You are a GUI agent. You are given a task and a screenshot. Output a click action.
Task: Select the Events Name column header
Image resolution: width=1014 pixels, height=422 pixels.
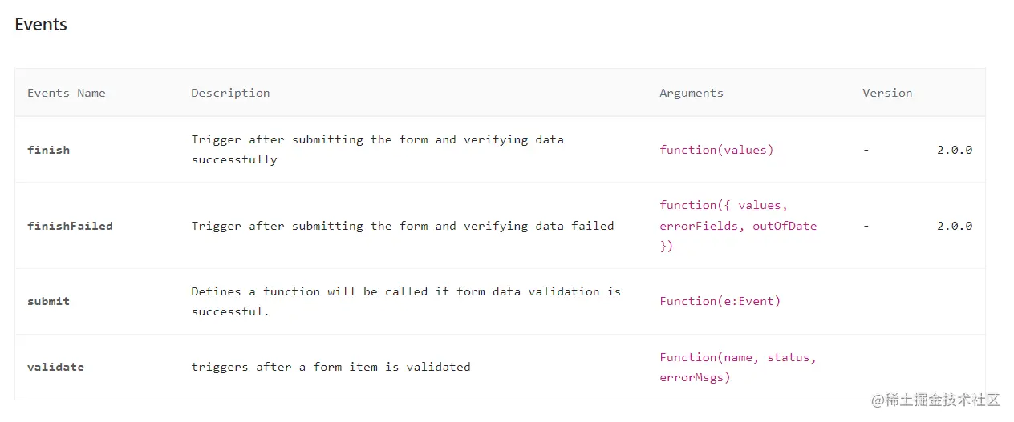67,93
